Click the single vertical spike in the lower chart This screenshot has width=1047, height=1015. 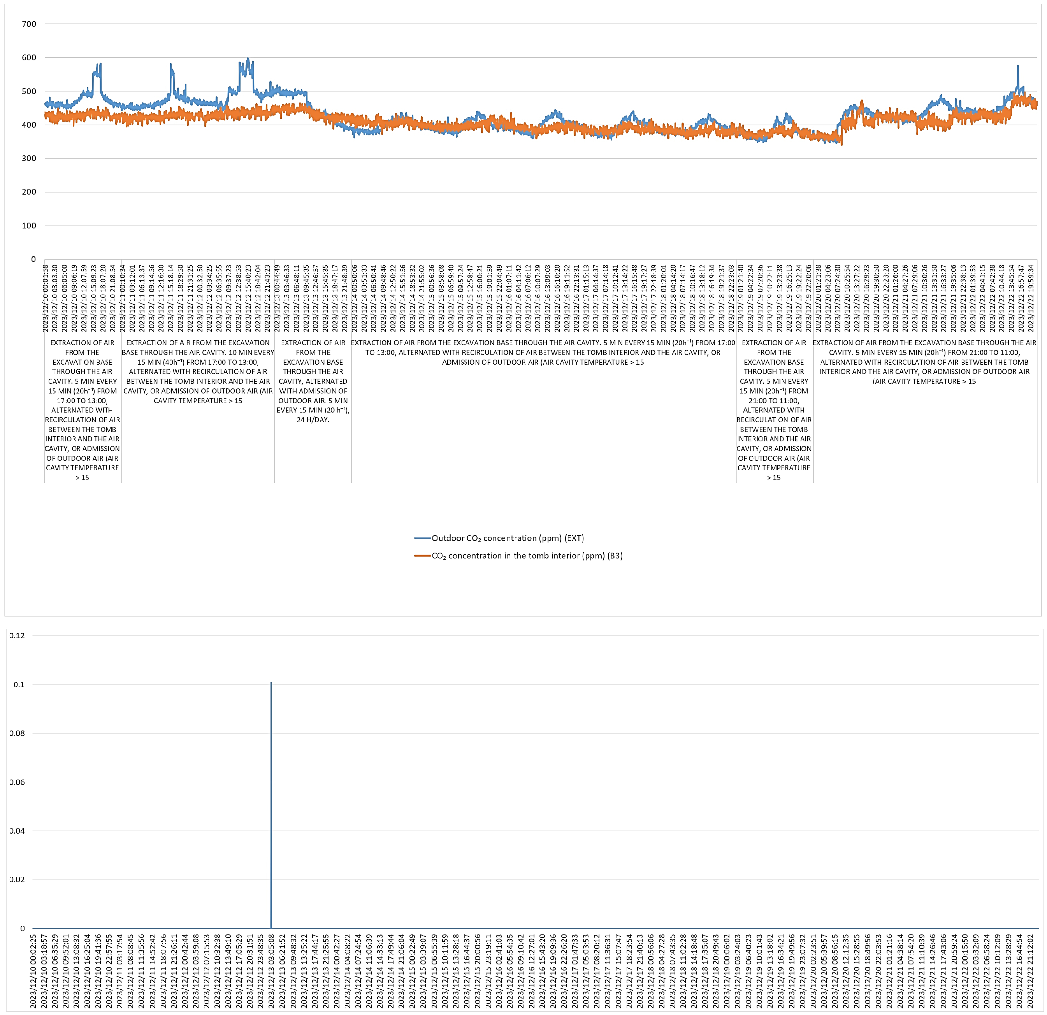[x=271, y=805]
